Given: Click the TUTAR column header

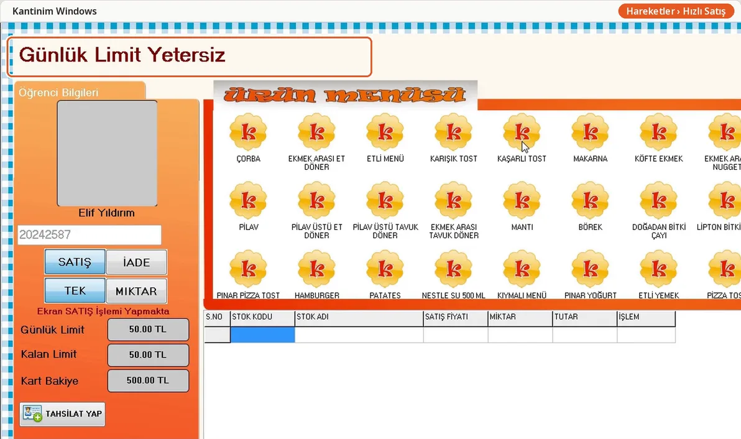Looking at the screenshot, I should click(x=584, y=318).
